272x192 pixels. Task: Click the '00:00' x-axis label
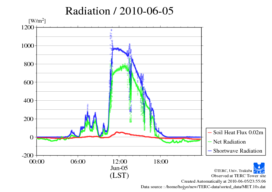pyautogui.click(x=37, y=161)
